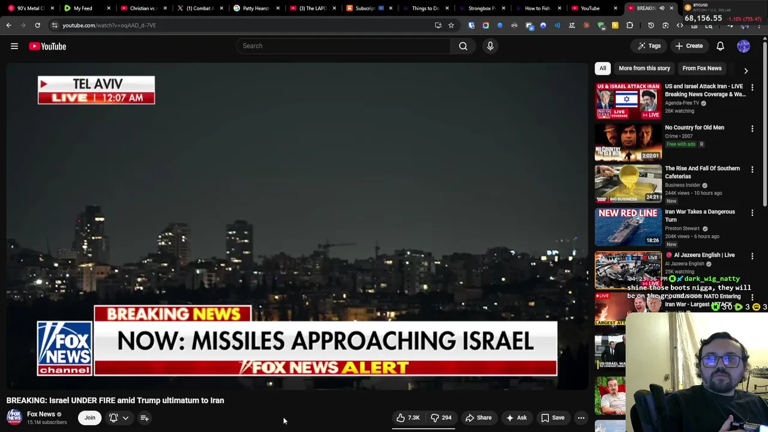Like the video with 7.3K thumbs up
Screen dimensions: 768x432
point(408,418)
